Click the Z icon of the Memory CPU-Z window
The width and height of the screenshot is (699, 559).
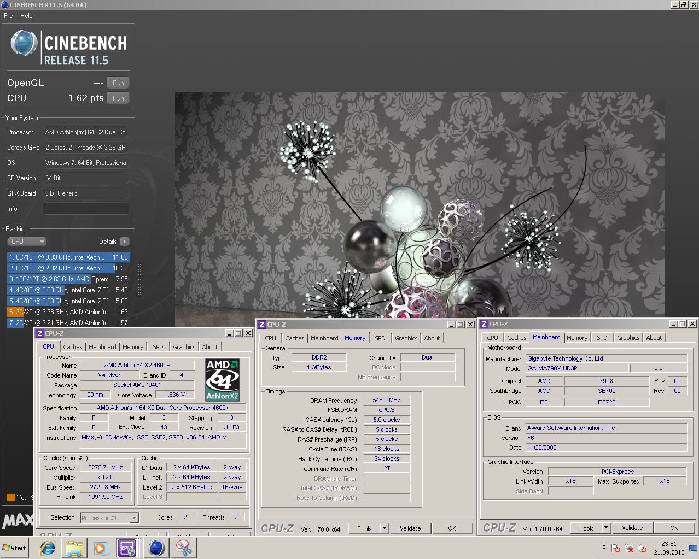tap(262, 325)
